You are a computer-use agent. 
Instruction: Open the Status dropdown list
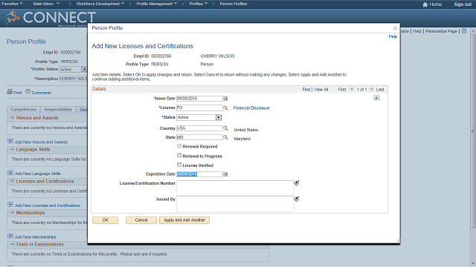(x=219, y=117)
